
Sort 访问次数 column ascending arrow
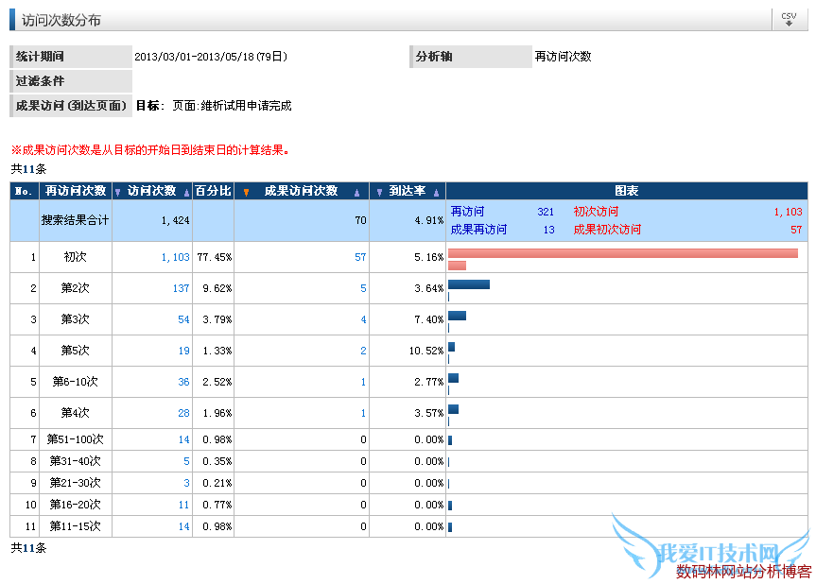(x=185, y=192)
